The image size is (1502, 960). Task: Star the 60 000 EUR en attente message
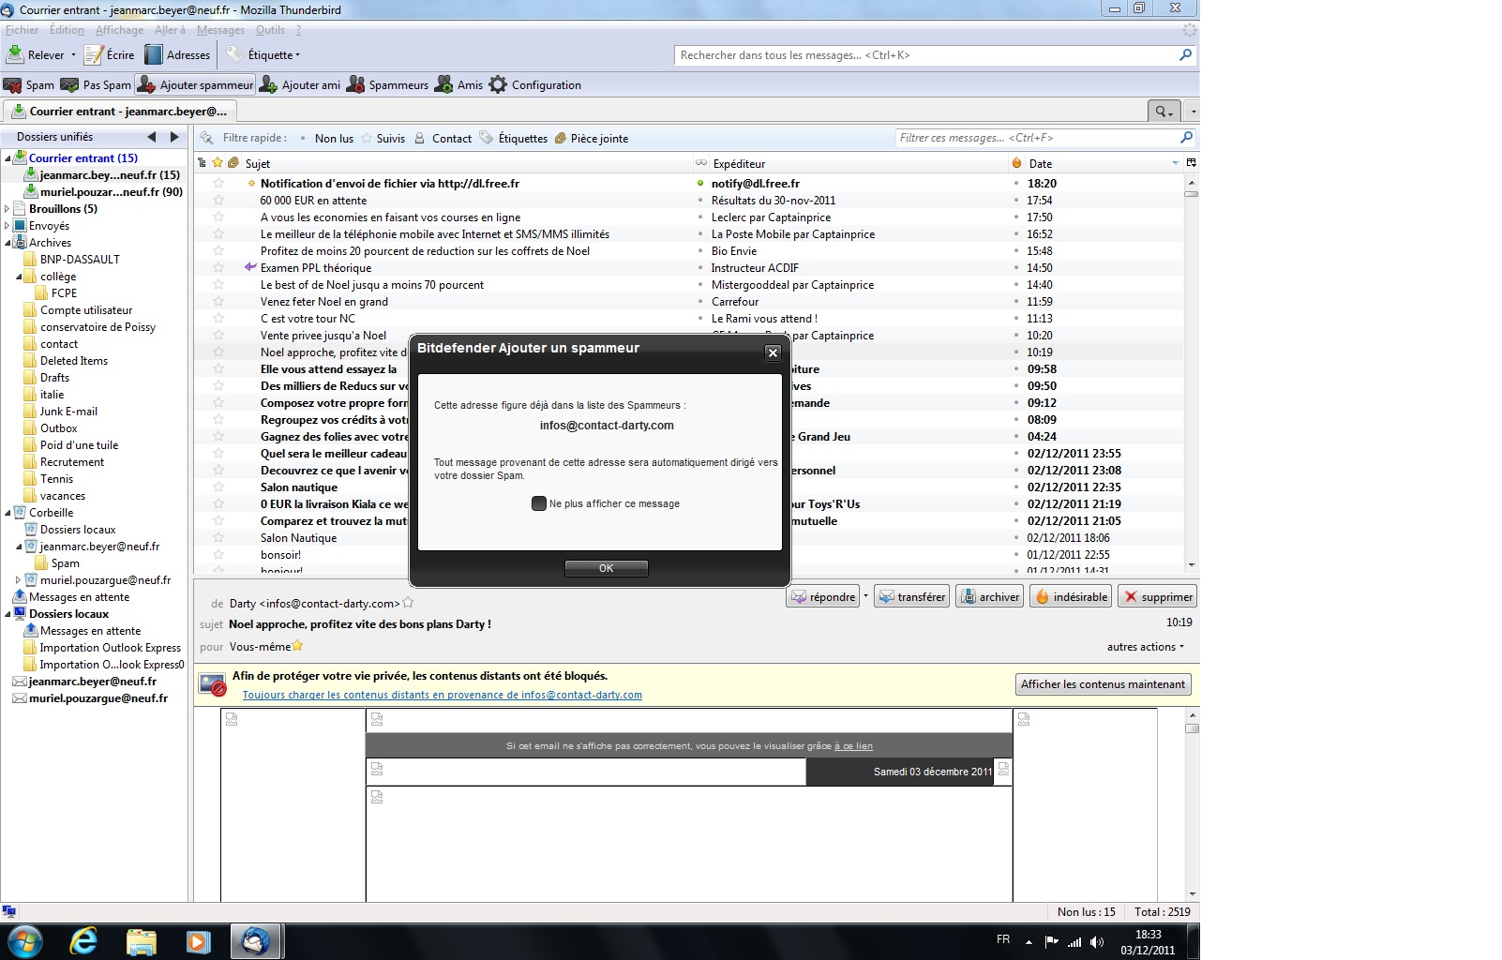click(x=218, y=200)
